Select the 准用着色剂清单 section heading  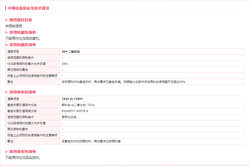22,92
